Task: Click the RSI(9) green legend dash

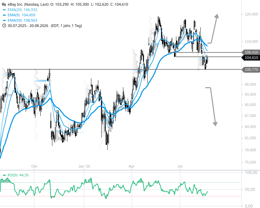Action: tap(4, 175)
